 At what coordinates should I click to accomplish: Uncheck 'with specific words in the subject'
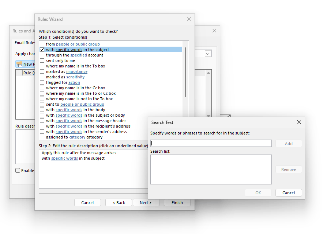tap(42, 50)
